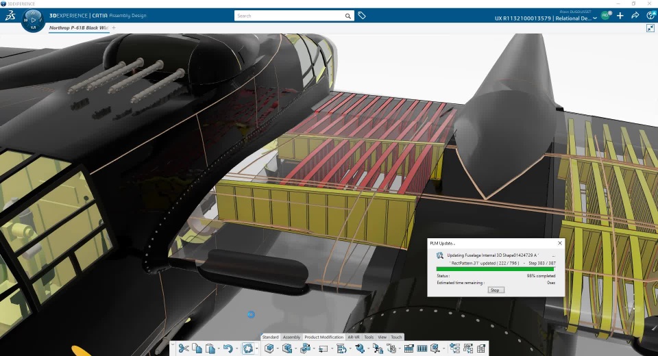
Task: Open the 3DEXPERIENCE compass
Action: point(33,20)
